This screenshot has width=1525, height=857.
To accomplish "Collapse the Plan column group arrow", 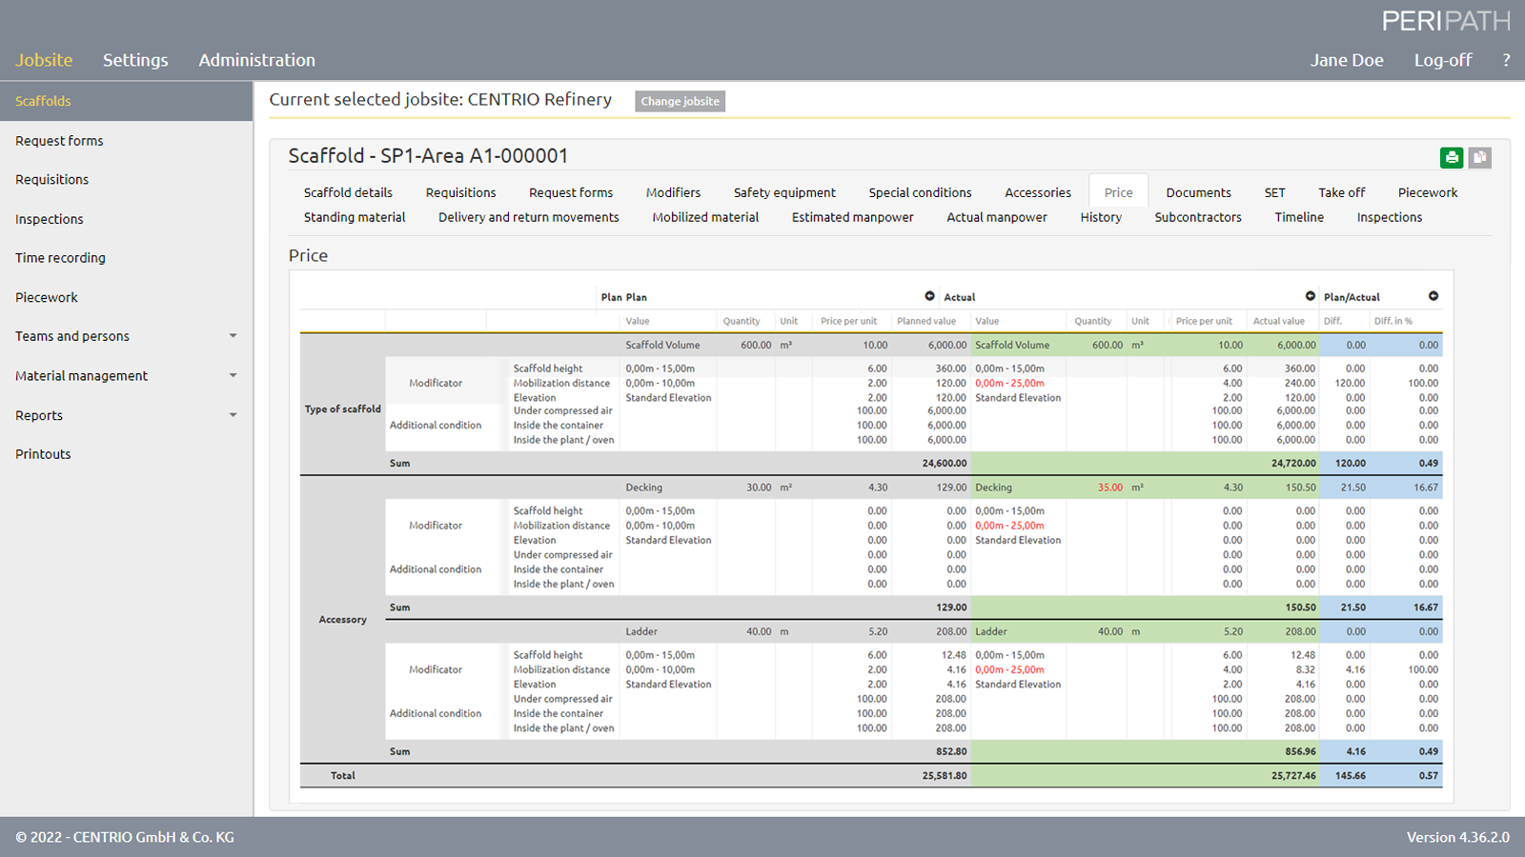I will click(929, 296).
